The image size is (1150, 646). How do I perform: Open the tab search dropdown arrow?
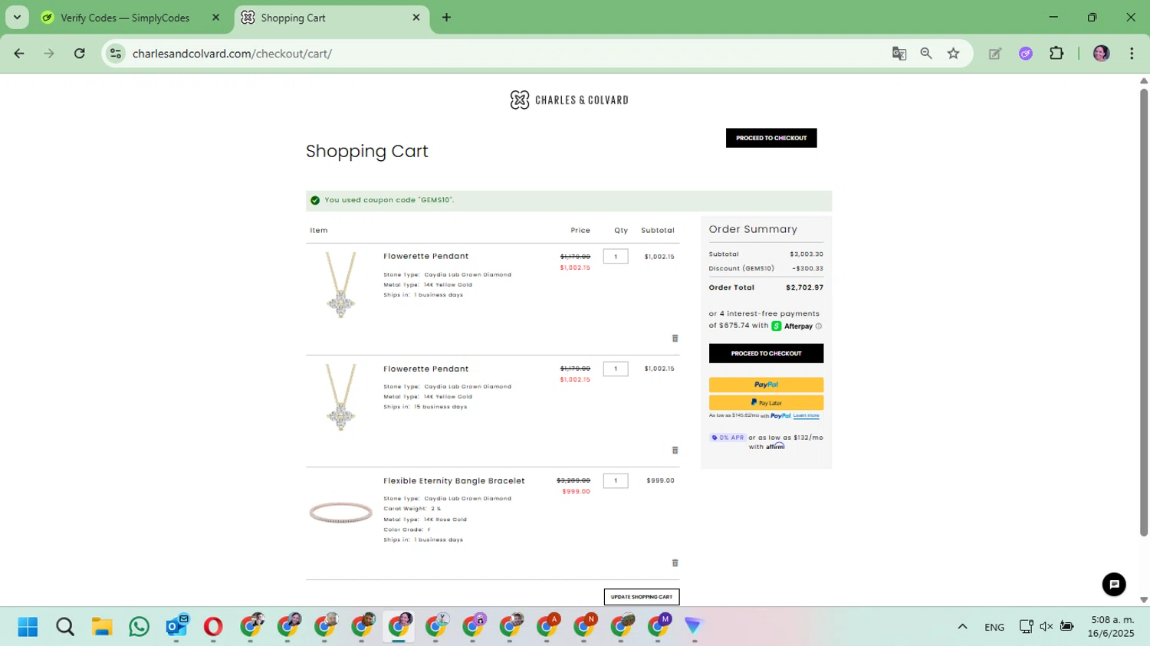click(17, 18)
